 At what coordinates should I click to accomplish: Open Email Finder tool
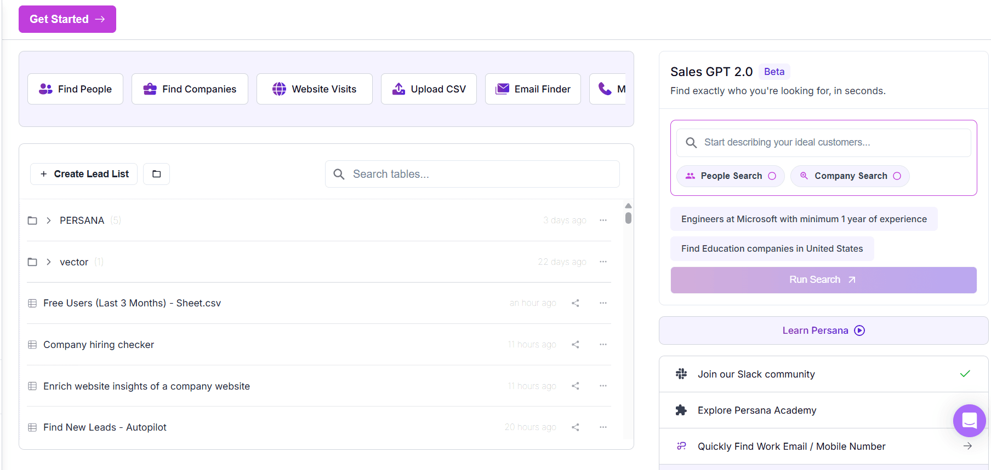(533, 89)
